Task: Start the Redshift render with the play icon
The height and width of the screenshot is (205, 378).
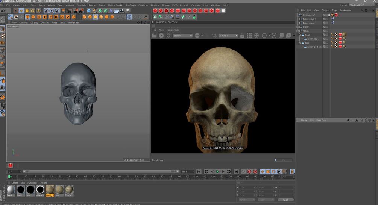Action: click(161, 35)
